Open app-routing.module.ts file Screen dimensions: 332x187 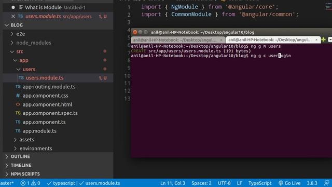point(49,87)
